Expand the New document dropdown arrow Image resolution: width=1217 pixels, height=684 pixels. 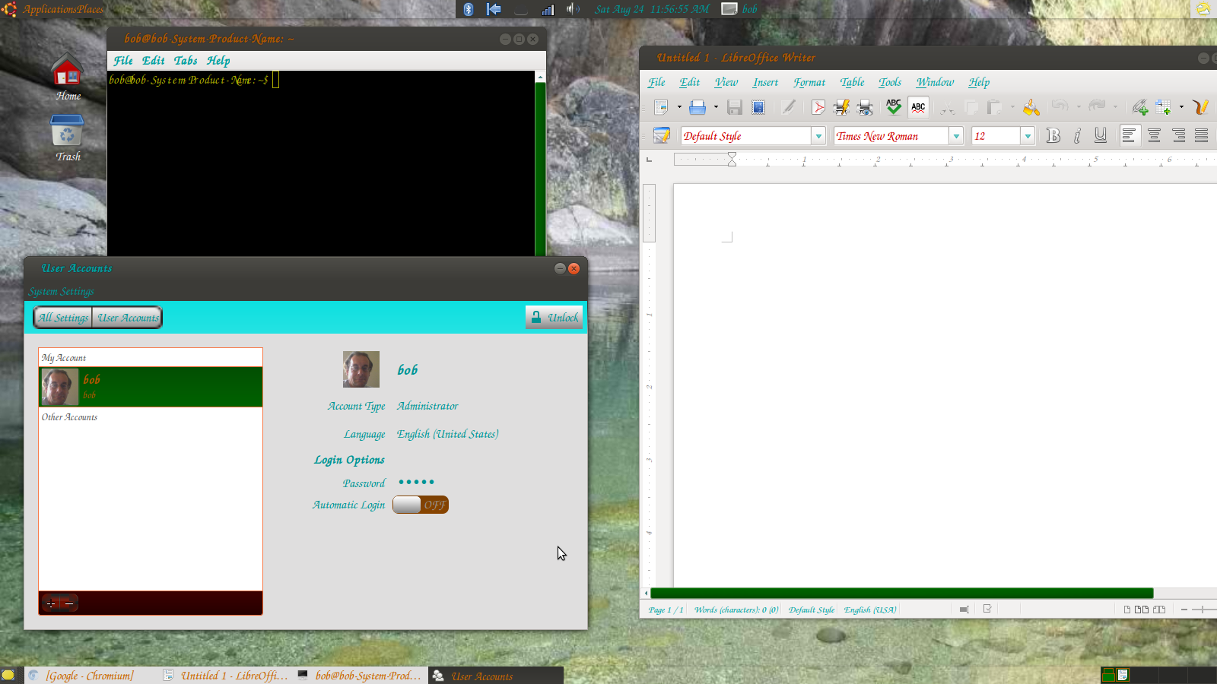679,107
